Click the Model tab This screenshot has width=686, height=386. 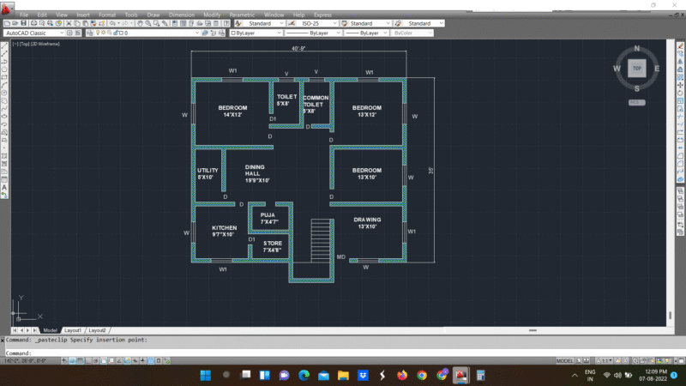(x=51, y=330)
